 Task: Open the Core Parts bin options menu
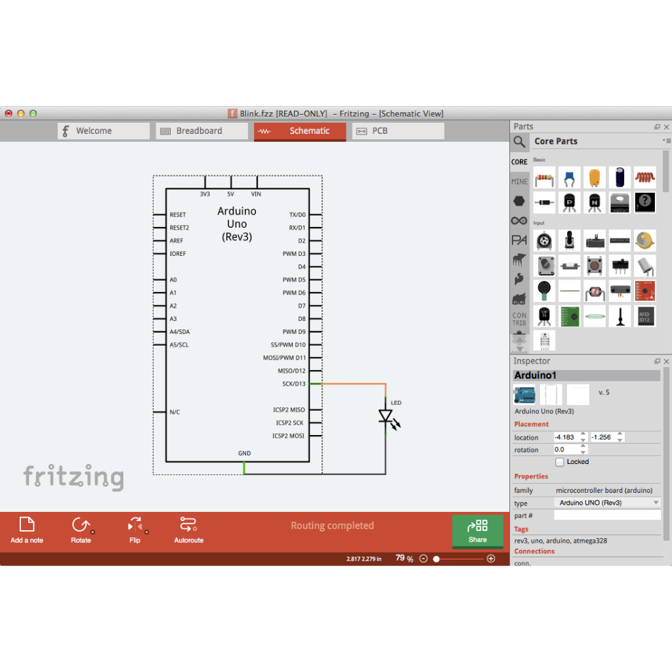click(666, 141)
